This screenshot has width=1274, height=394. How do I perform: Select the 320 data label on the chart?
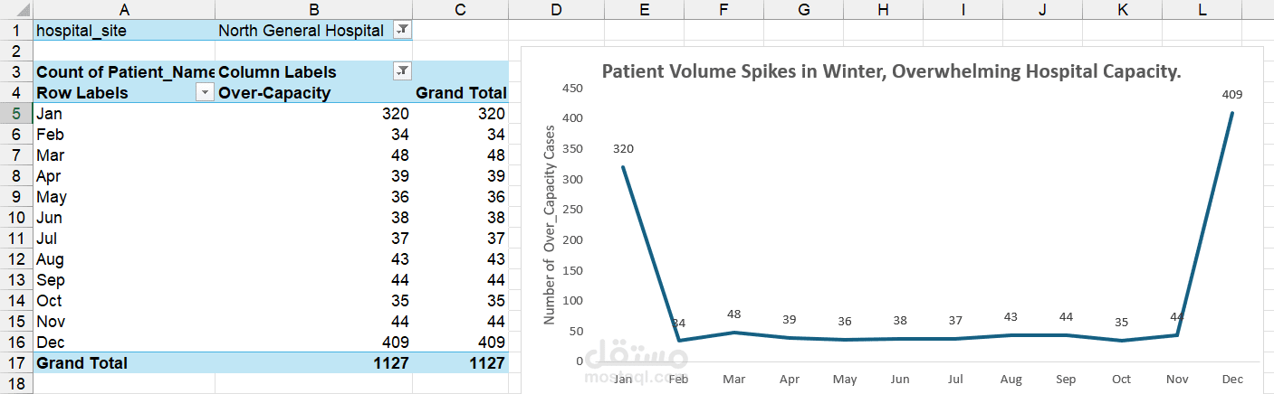(623, 149)
